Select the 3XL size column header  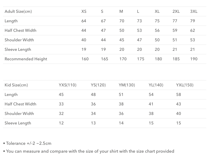194,11
